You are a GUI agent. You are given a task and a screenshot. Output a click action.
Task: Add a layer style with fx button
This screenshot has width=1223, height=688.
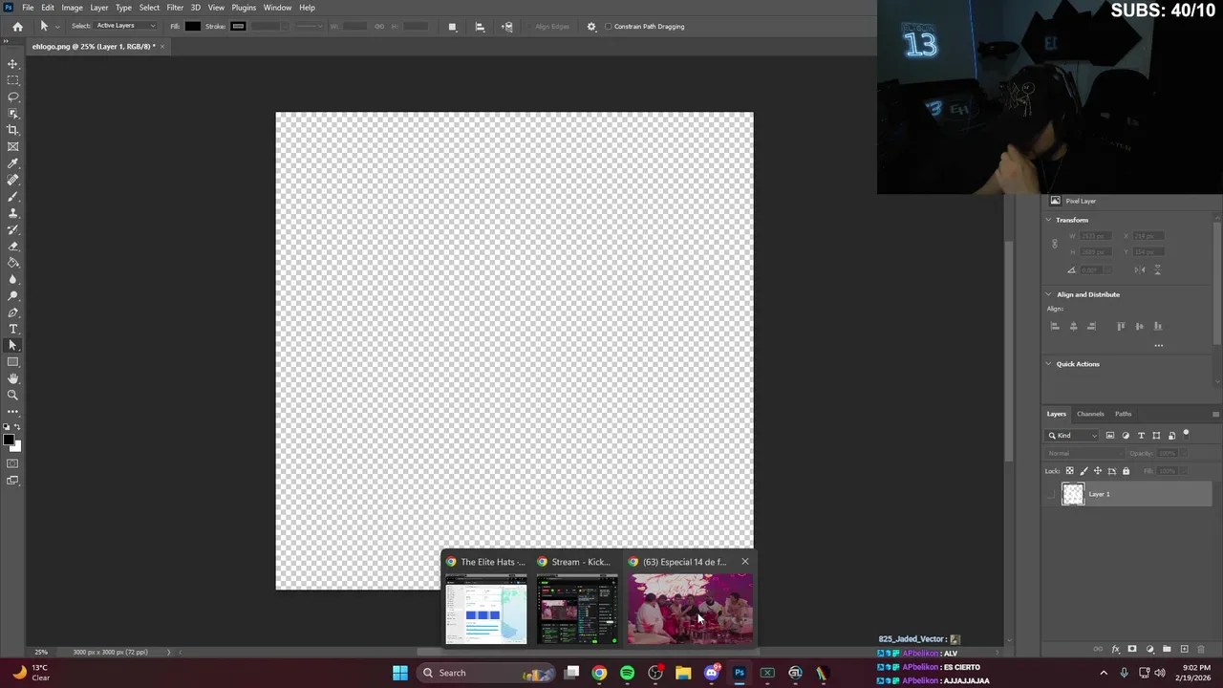1115,650
